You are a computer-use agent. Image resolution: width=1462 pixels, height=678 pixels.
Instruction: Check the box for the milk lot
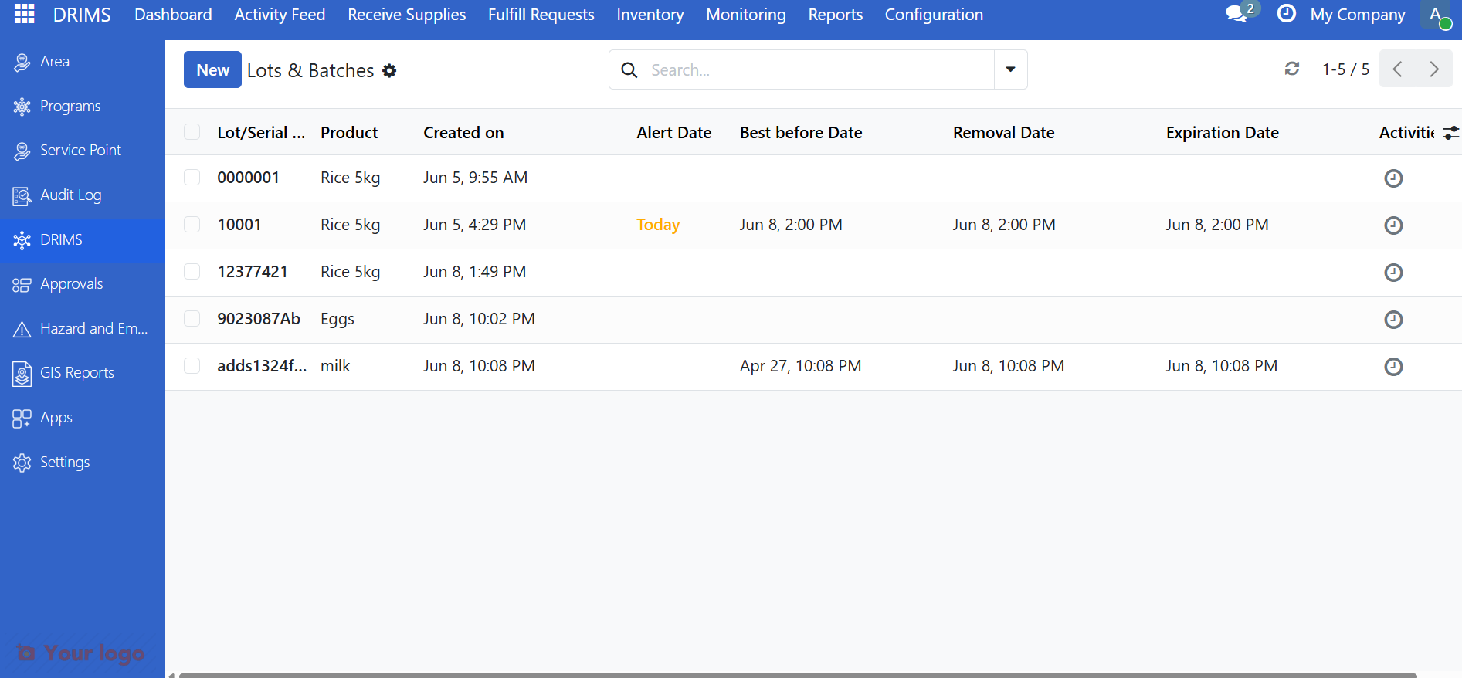pos(192,366)
